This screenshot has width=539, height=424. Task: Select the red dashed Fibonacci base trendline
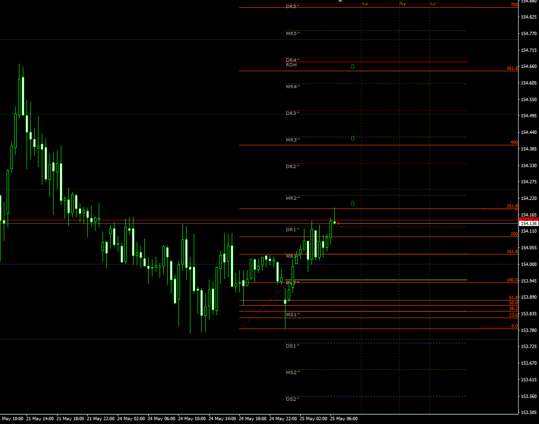[263, 305]
